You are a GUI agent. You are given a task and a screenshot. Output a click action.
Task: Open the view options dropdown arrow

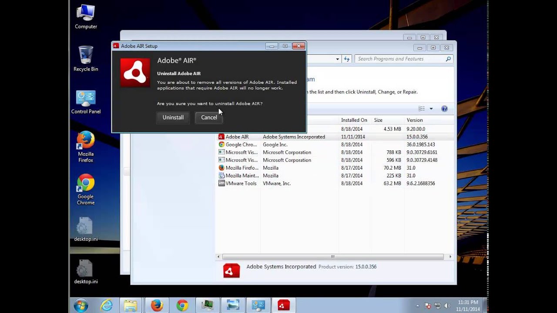431,109
